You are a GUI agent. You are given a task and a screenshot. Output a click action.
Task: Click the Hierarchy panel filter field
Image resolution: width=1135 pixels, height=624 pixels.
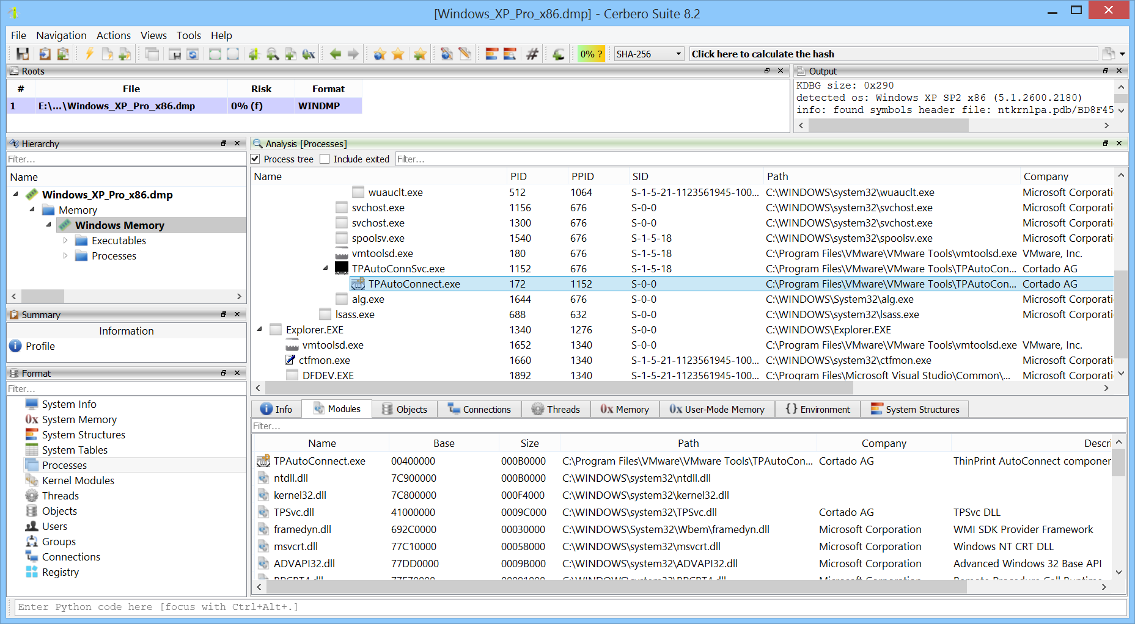[126, 159]
